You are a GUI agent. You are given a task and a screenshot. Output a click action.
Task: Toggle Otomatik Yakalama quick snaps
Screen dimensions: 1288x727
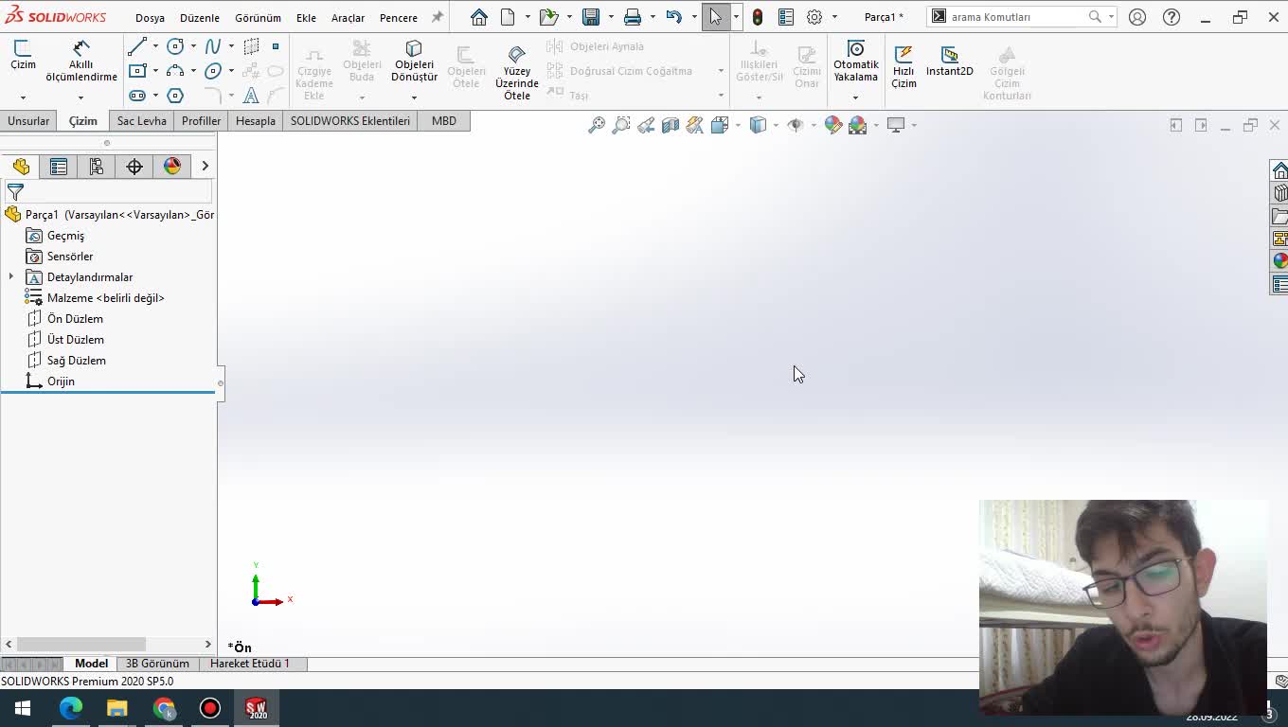[x=855, y=61]
